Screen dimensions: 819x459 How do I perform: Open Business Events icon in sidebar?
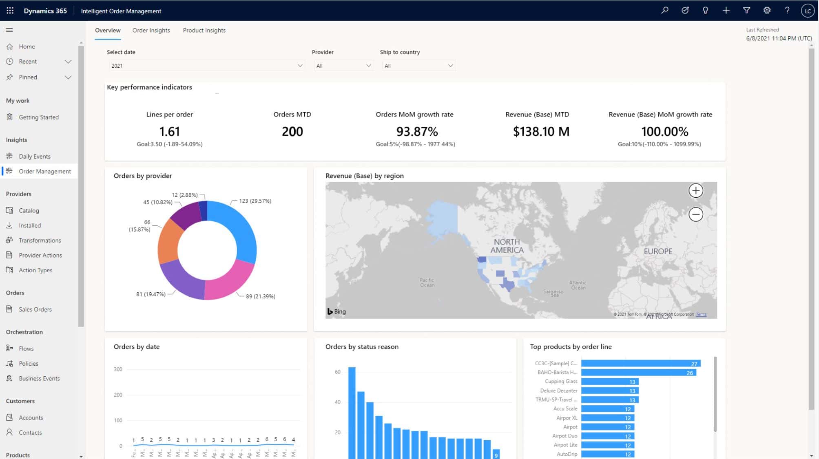point(9,378)
